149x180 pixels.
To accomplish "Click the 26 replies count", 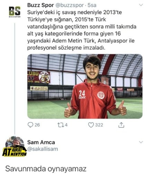I will (x=37, y=125).
